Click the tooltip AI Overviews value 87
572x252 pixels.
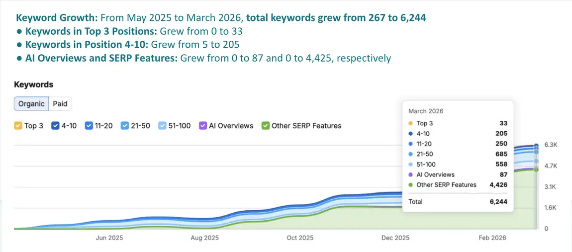coord(504,174)
